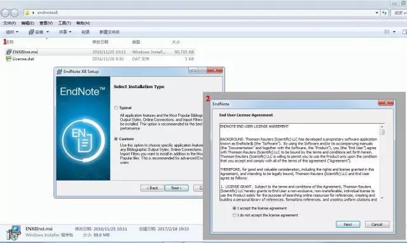Open the 查看(V) menu
The width and height of the screenshot is (407, 243).
(x=46, y=23)
